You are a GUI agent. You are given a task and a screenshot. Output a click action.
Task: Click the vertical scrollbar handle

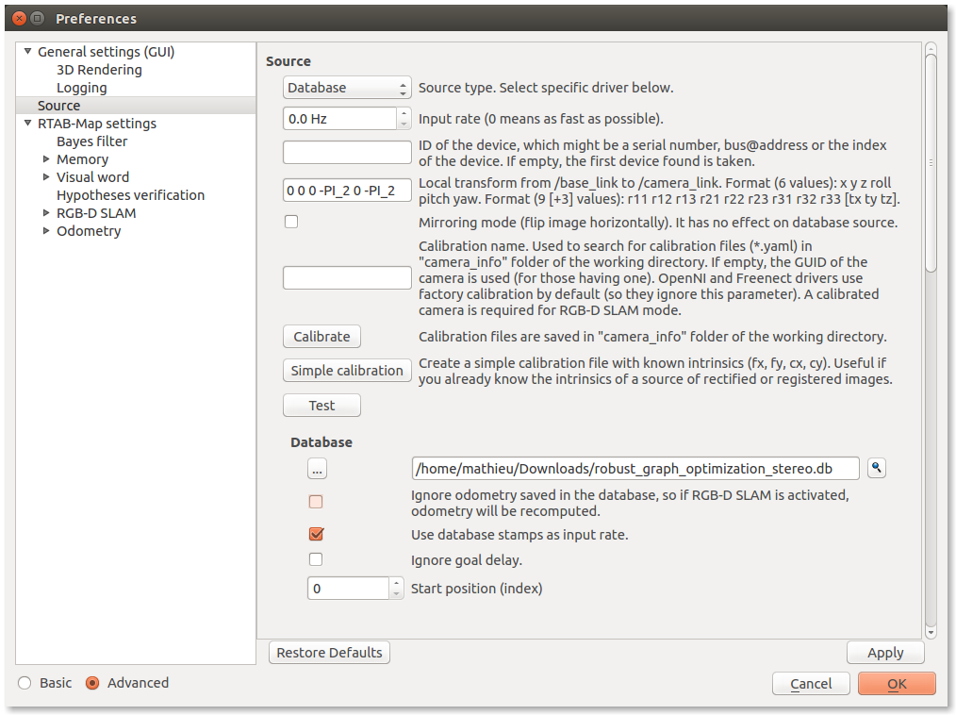click(931, 163)
